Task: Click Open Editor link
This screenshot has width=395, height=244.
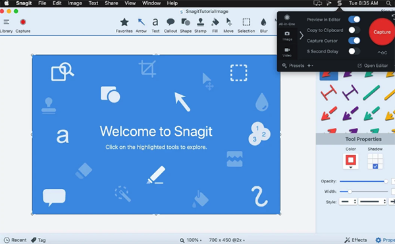Action: (373, 66)
